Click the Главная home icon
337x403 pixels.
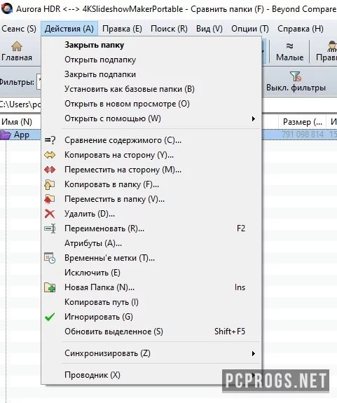17,46
